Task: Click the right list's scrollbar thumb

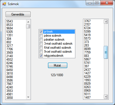Action: pyautogui.click(x=106, y=52)
